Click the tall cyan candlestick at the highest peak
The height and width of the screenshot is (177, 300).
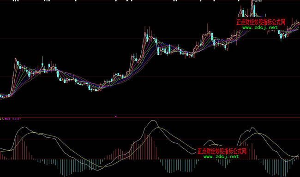coord(254,11)
